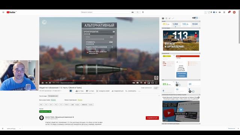
Task: Seek on the red video progress bar
Action: pos(99,81)
